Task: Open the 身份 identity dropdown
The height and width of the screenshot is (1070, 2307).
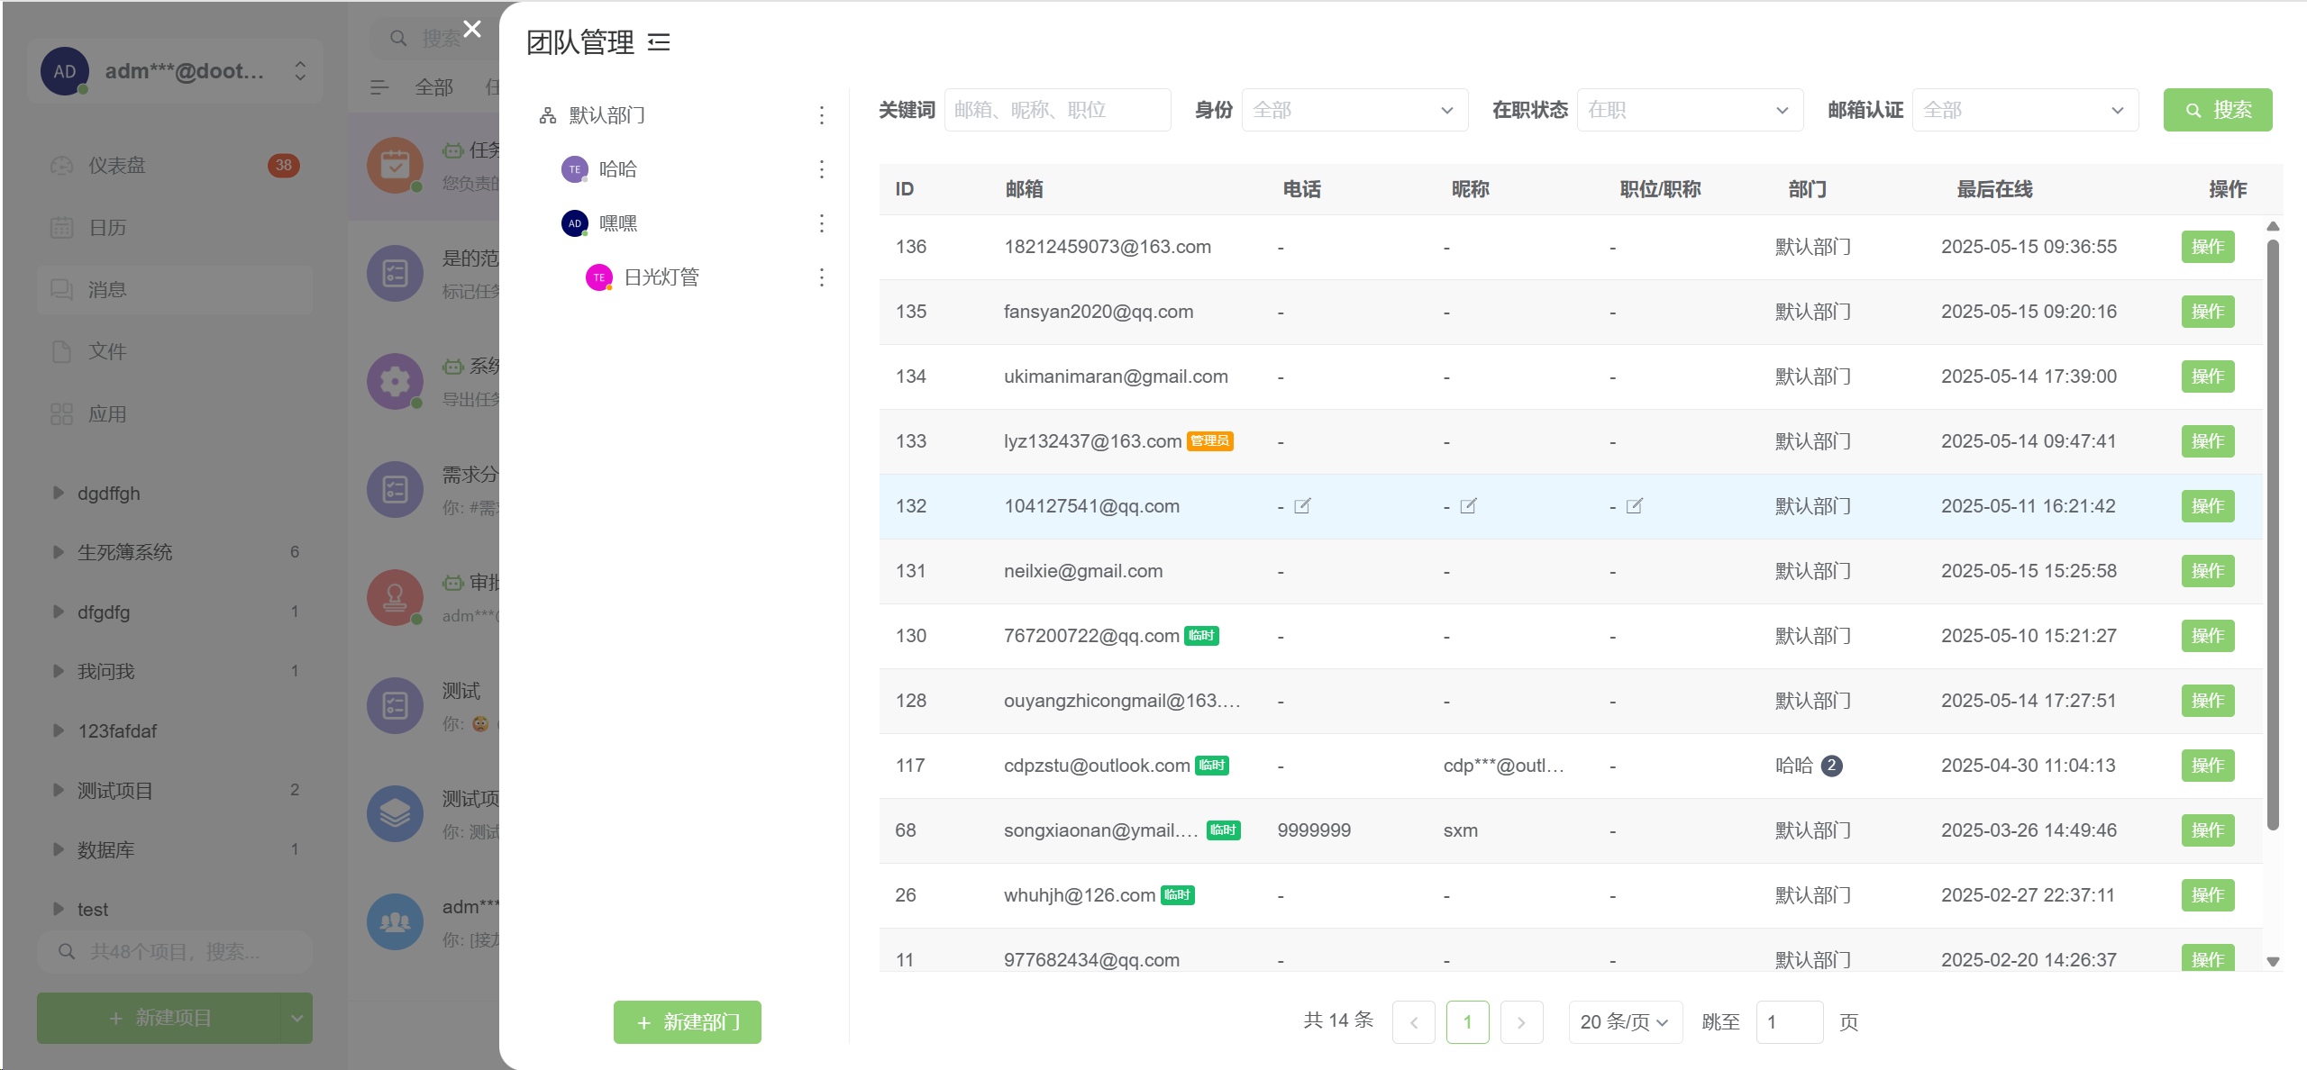Action: [1354, 110]
